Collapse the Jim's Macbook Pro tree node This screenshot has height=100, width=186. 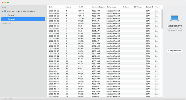pos(2,11)
